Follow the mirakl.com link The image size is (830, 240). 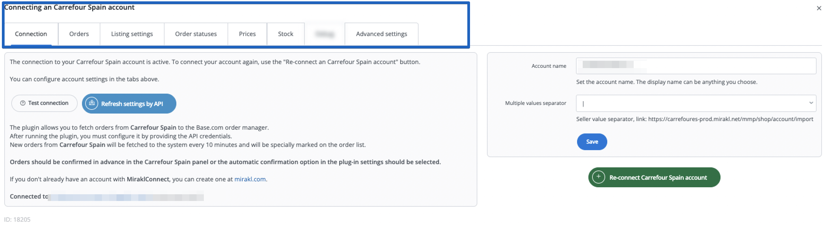250,179
